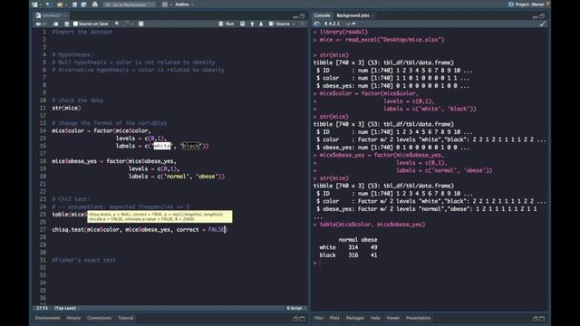Open the Connections tab
Screen dimensions: 580x326
[99, 318]
